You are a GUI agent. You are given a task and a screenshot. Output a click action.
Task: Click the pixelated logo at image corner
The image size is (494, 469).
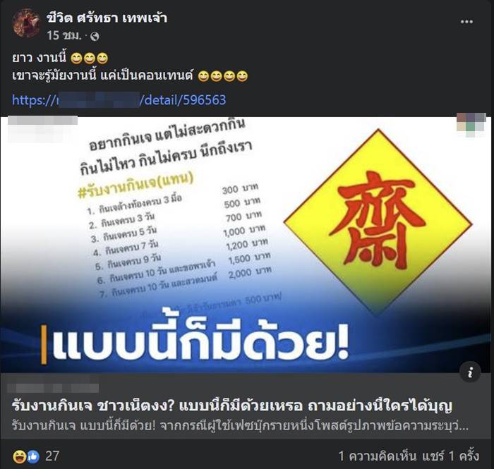[471, 124]
